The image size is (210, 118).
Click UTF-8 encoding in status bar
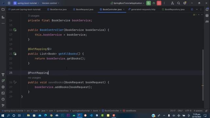tap(188, 111)
